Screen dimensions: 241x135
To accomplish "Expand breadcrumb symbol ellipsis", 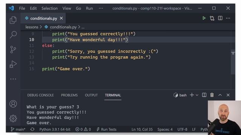I will 83,27.
